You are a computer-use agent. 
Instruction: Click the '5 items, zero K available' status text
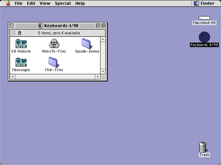[59, 33]
